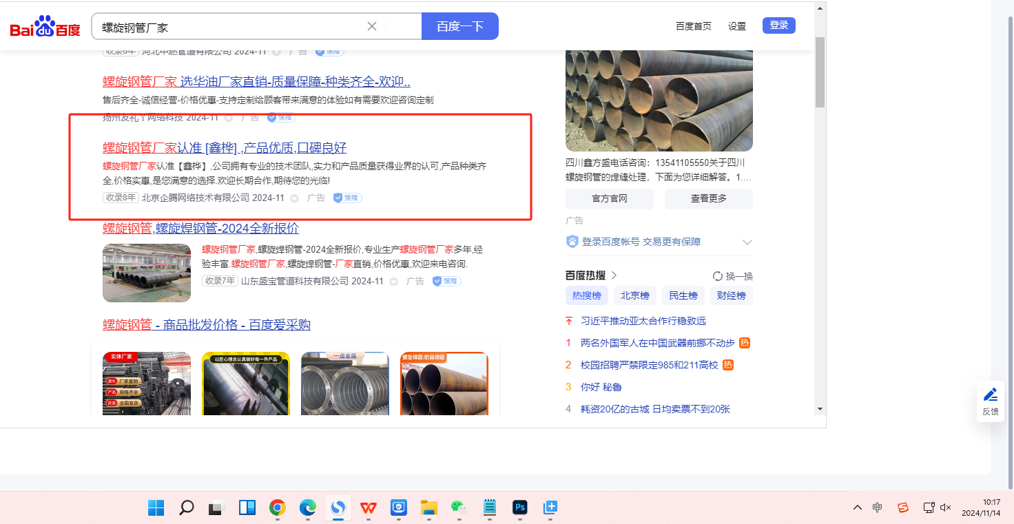Click the 山东盛宝 result factory thumbnail
Viewport: 1014px width, 524px height.
point(147,273)
